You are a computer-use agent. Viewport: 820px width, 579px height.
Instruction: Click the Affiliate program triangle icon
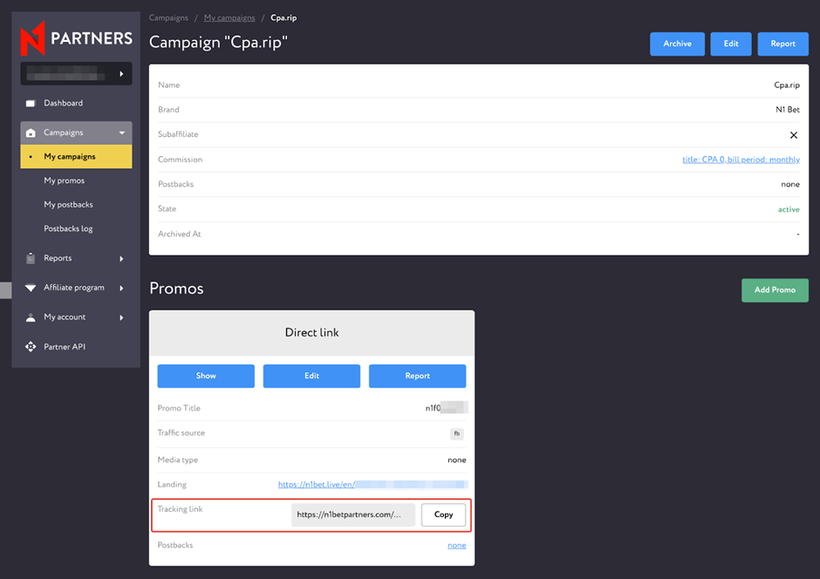[x=31, y=288]
